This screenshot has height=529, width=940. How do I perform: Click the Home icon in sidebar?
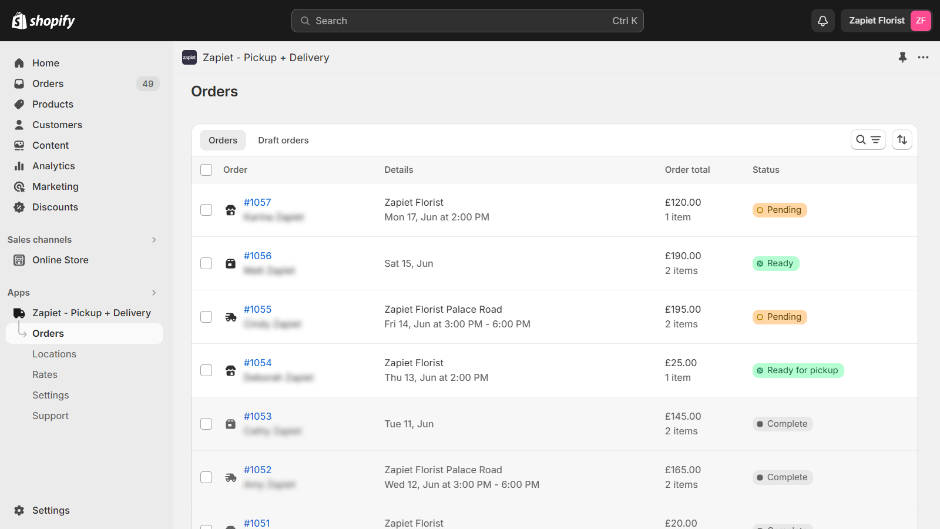coord(19,63)
